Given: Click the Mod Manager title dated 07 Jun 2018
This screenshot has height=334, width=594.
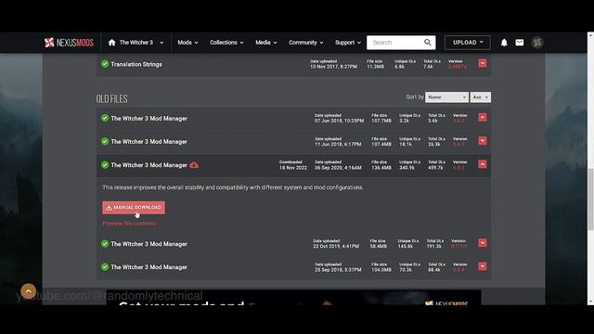Looking at the screenshot, I should (148, 118).
